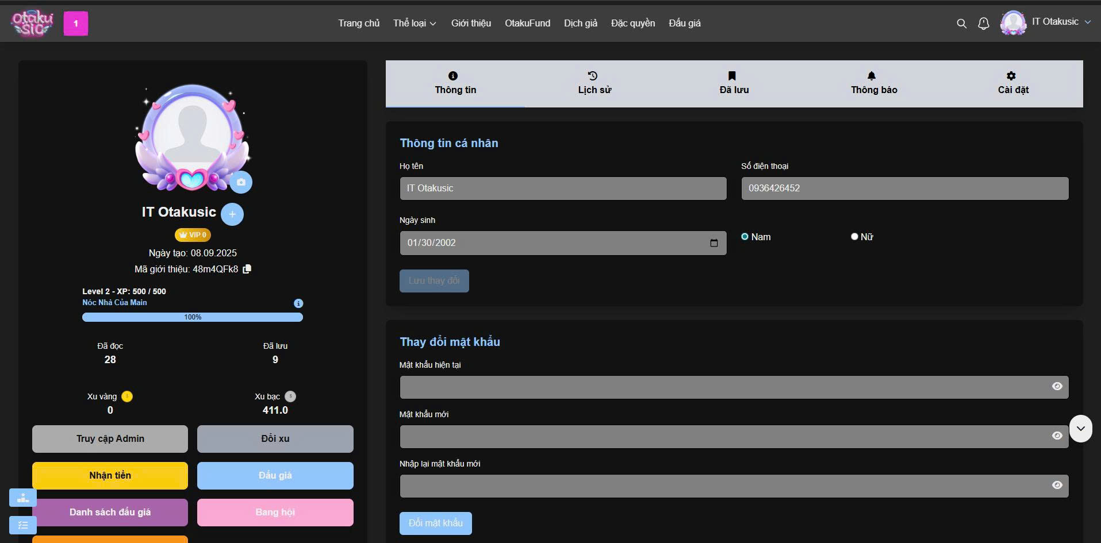Show current password with eye icon
1101x543 pixels.
(1057, 387)
